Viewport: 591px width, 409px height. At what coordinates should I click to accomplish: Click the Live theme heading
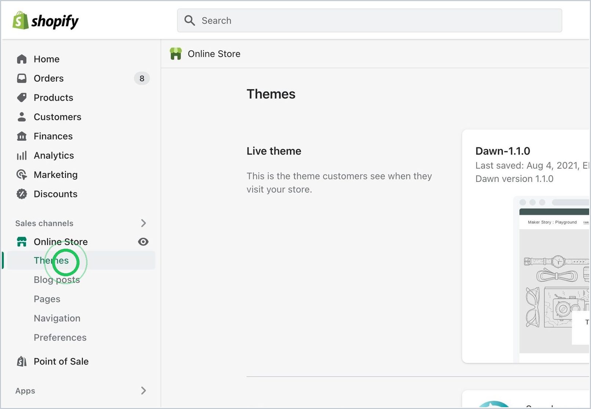[274, 151]
